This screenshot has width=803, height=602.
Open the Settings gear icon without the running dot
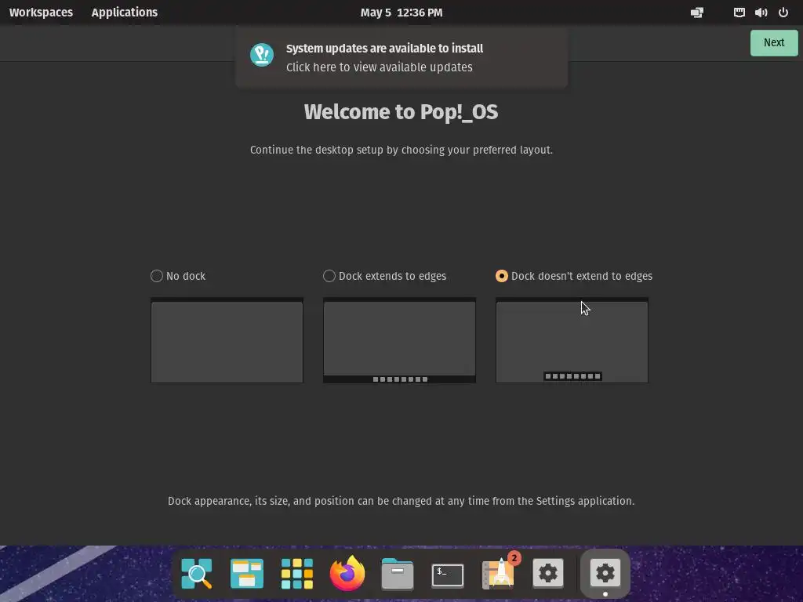coord(548,573)
